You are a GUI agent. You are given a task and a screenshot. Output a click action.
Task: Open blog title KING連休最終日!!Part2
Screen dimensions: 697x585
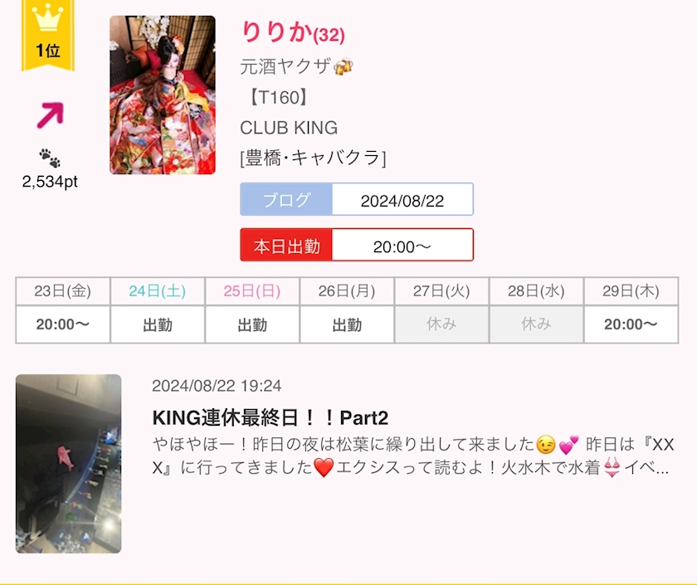pyautogui.click(x=271, y=418)
